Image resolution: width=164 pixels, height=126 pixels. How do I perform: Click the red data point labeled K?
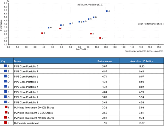click(91, 33)
